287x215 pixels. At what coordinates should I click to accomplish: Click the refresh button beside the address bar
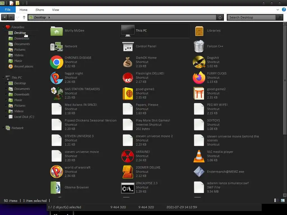pyautogui.click(x=220, y=17)
